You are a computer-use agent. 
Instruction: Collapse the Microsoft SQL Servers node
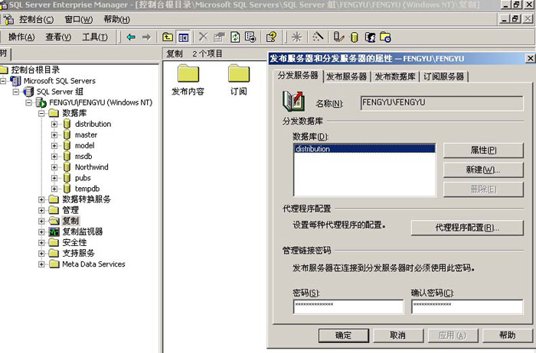point(3,81)
